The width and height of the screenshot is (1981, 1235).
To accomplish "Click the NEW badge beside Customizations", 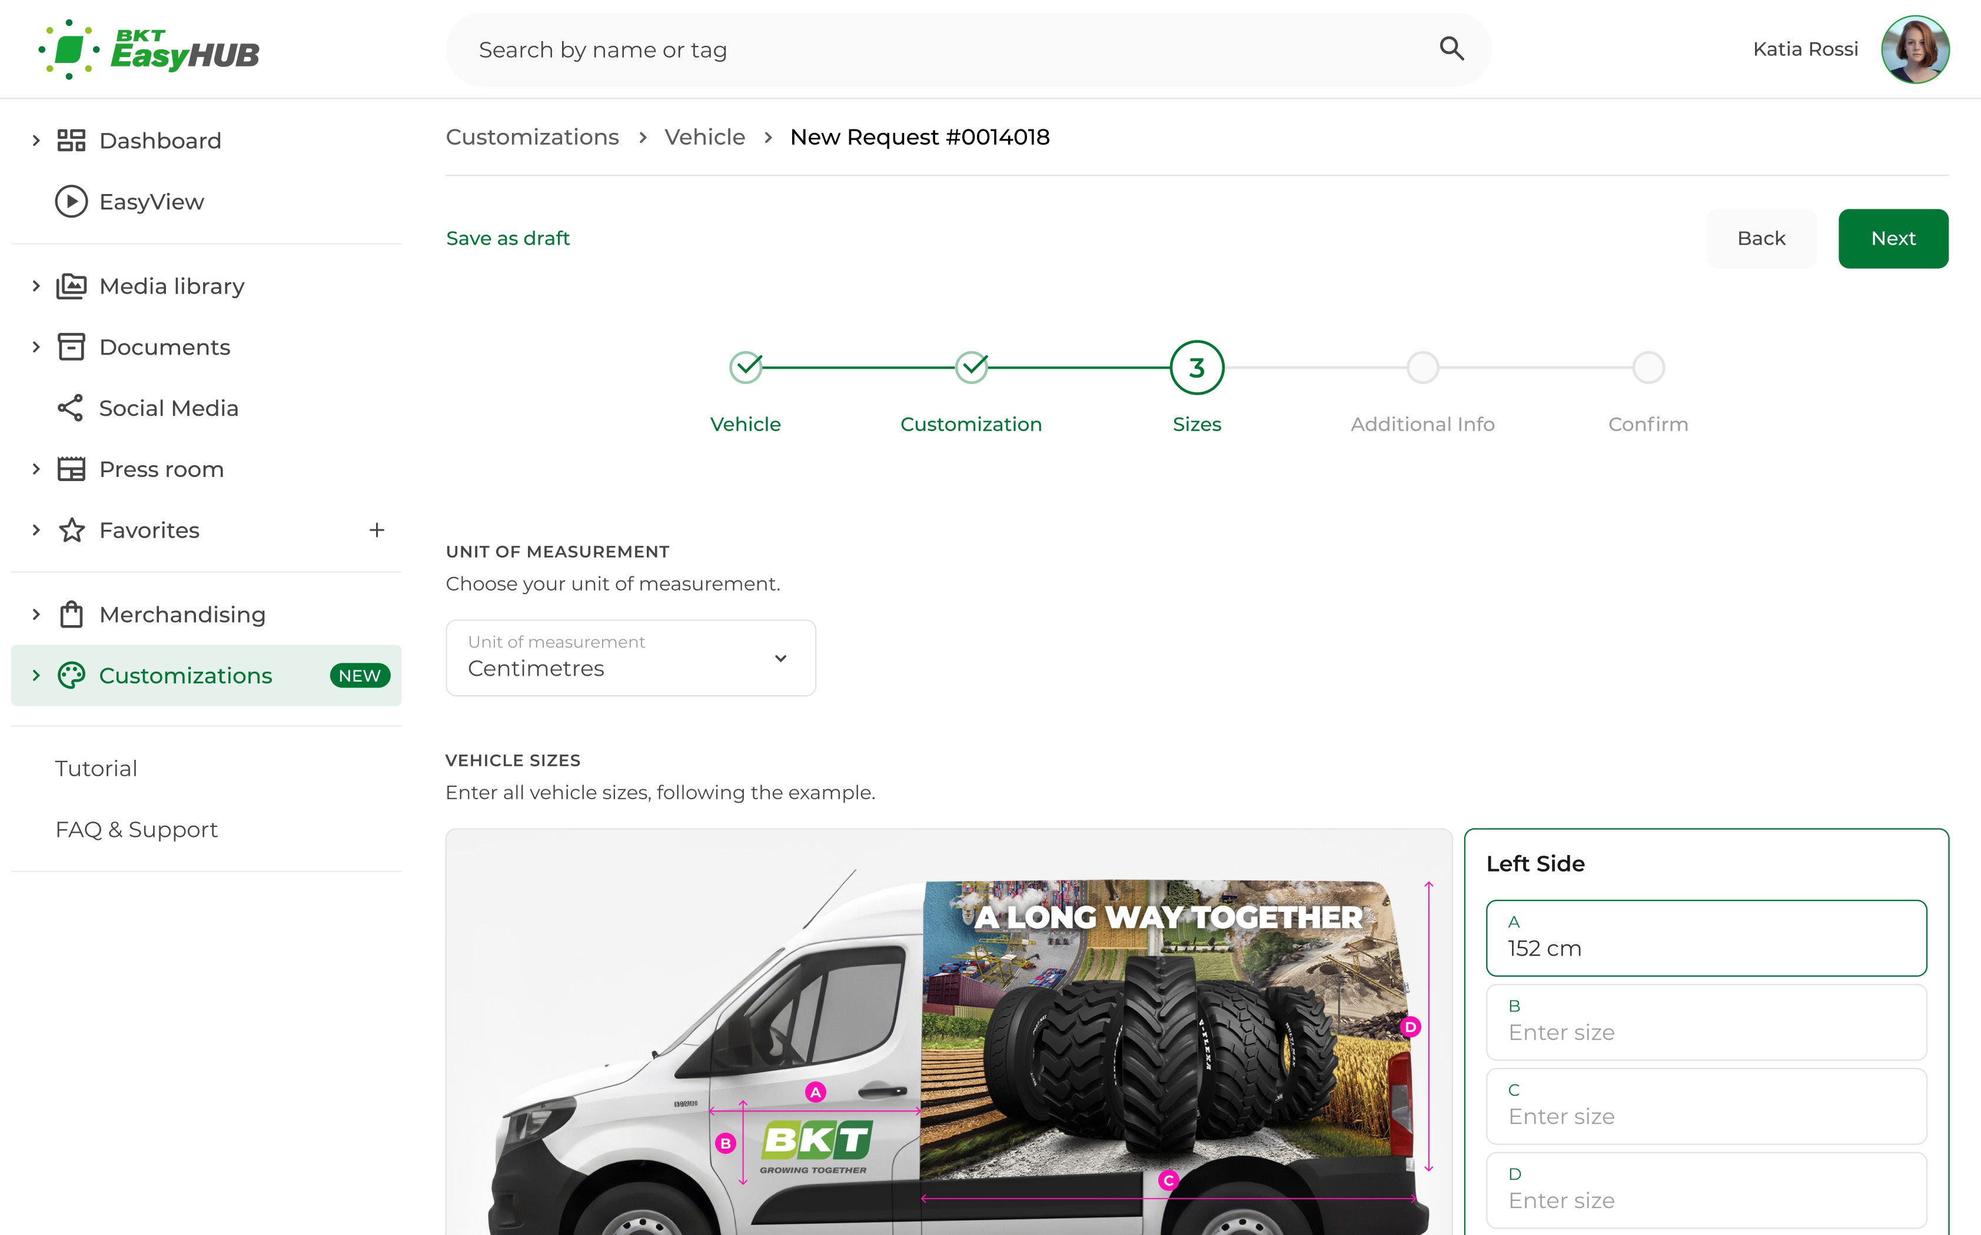I will (x=360, y=676).
